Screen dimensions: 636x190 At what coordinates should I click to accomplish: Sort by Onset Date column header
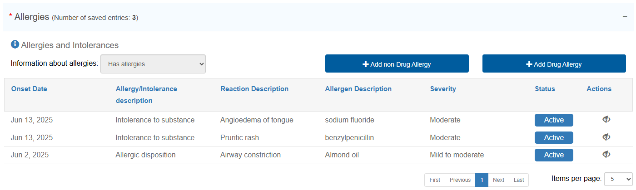[29, 89]
